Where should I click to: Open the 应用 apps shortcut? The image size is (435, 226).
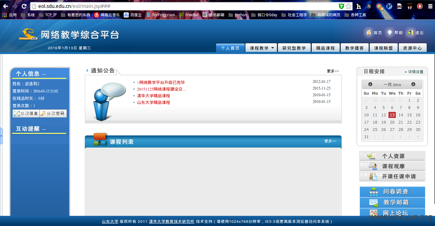(x=10, y=15)
